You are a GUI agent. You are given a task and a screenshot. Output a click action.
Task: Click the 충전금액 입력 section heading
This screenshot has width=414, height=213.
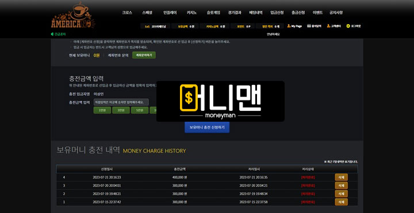86,78
